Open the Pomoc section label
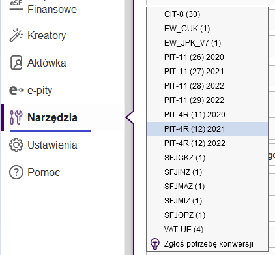The height and width of the screenshot is (255, 275). (44, 172)
